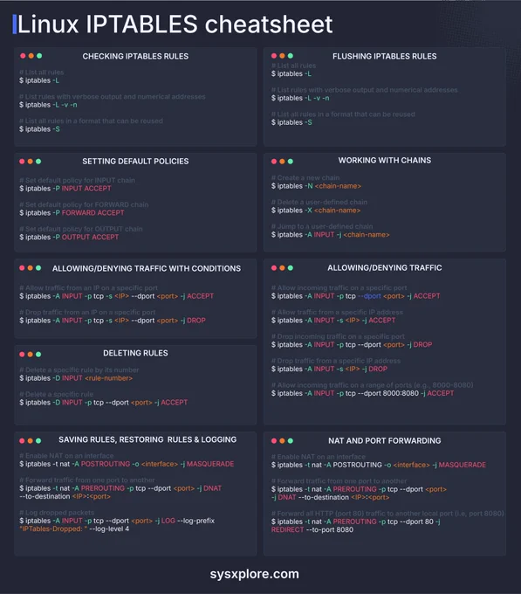
Task: Click the iptables -N chain-name command line
Action: 316,186
